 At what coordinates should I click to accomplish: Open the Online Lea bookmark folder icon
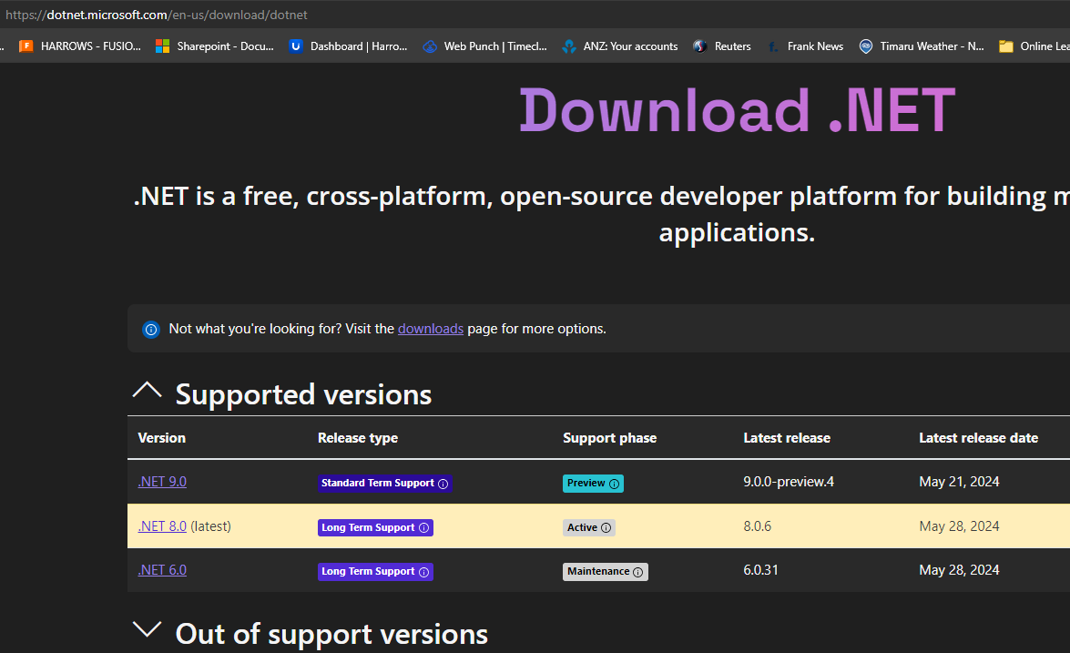click(x=1006, y=46)
